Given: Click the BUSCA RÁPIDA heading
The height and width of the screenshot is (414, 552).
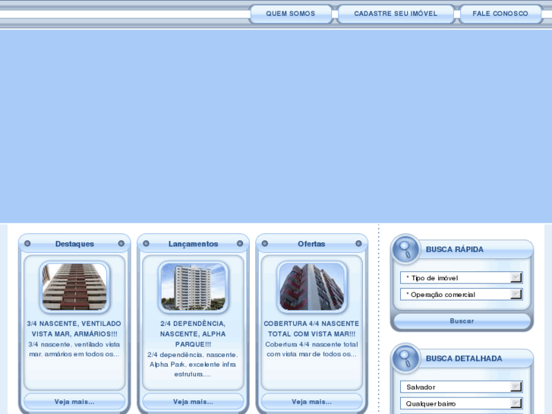Looking at the screenshot, I should pos(455,249).
